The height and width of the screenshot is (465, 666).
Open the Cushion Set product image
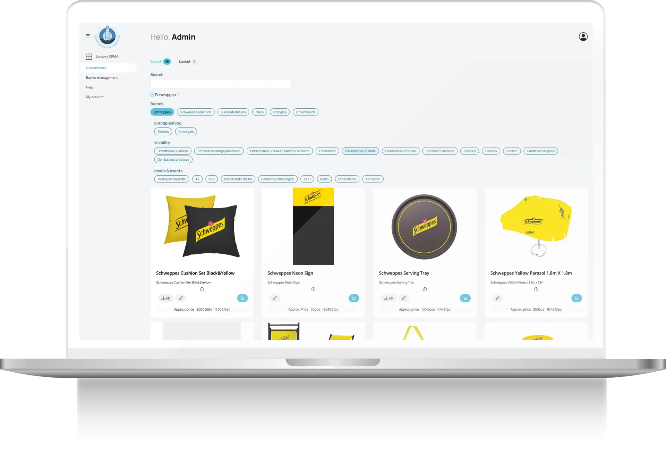[x=202, y=226]
